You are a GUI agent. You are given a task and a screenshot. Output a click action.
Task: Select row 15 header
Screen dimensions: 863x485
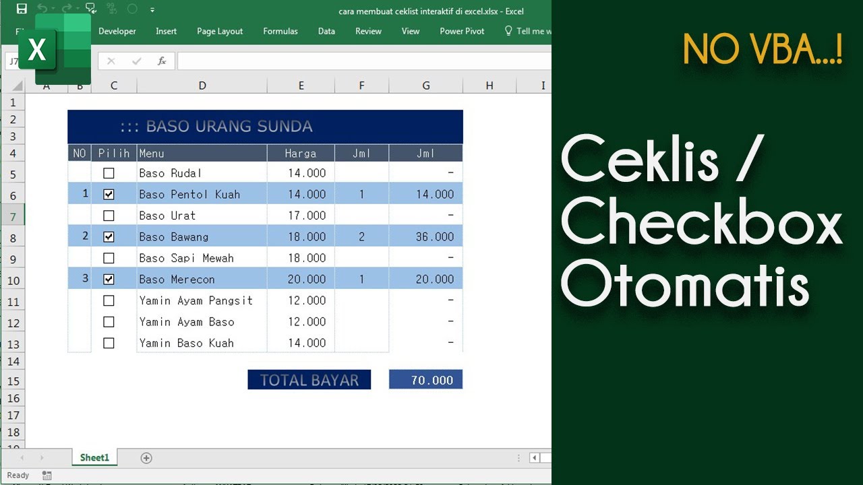13,381
